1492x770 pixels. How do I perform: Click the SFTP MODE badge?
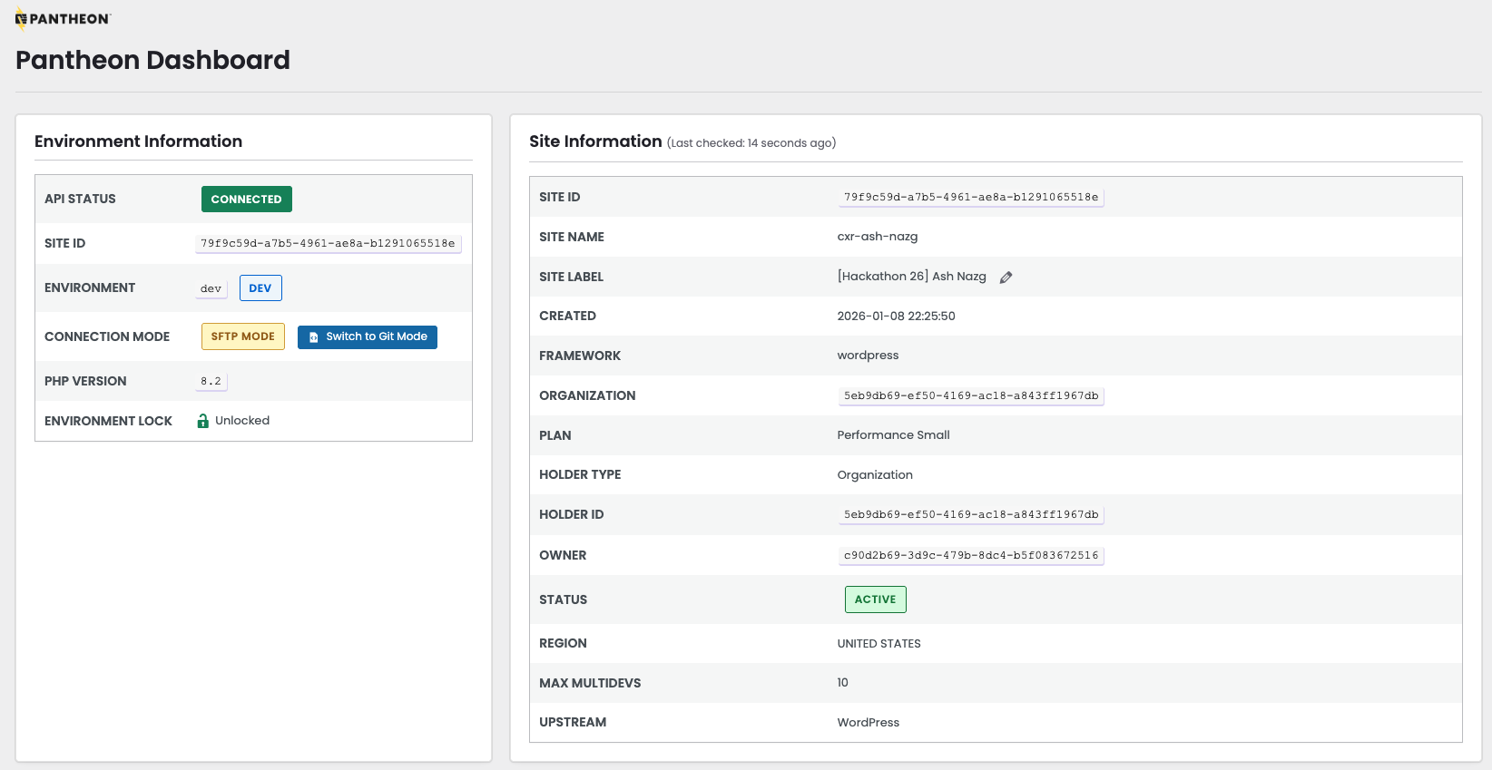tap(243, 336)
